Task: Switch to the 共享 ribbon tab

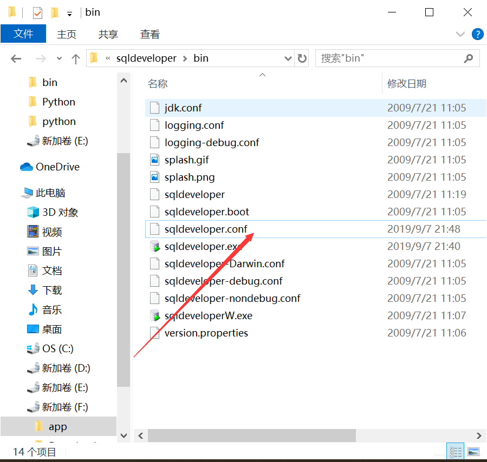Action: pos(108,34)
